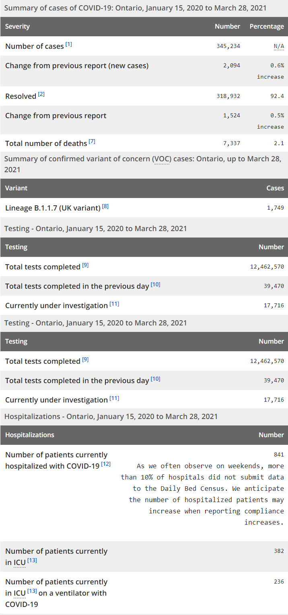
Task: Click the VOC abbreviation in the variant caption
Action: point(161,158)
